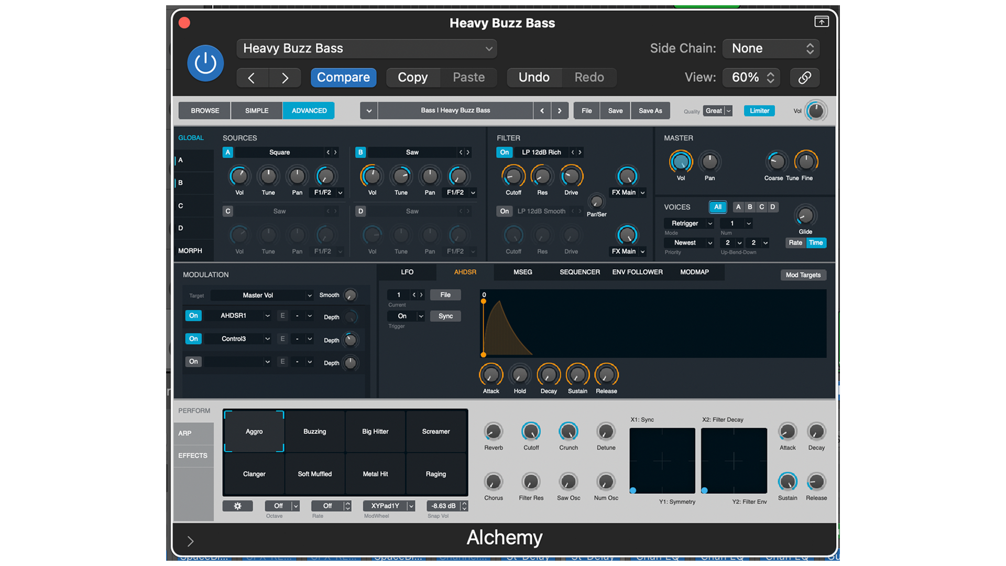Click next source waveform arrow for Square
The height and width of the screenshot is (566, 1006).
coord(335,153)
